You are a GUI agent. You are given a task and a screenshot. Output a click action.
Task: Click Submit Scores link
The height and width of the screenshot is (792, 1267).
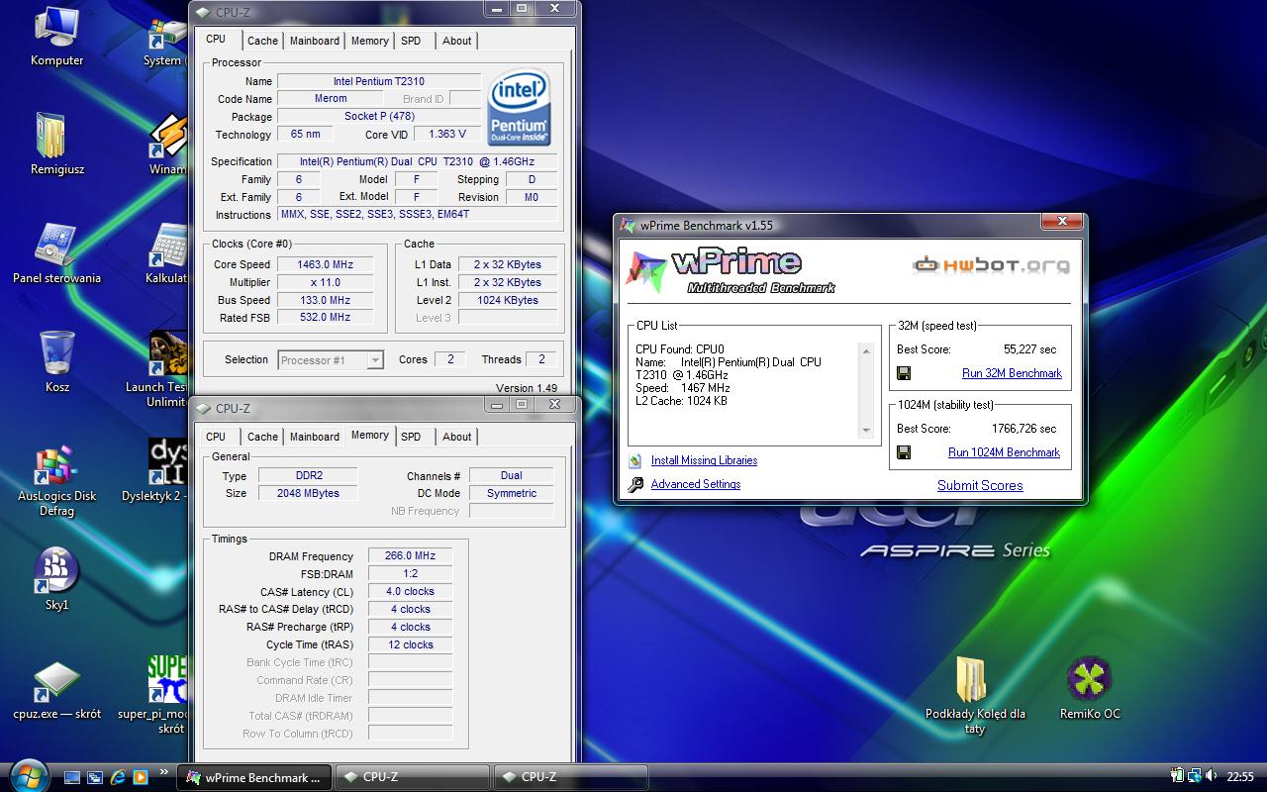pyautogui.click(x=980, y=485)
